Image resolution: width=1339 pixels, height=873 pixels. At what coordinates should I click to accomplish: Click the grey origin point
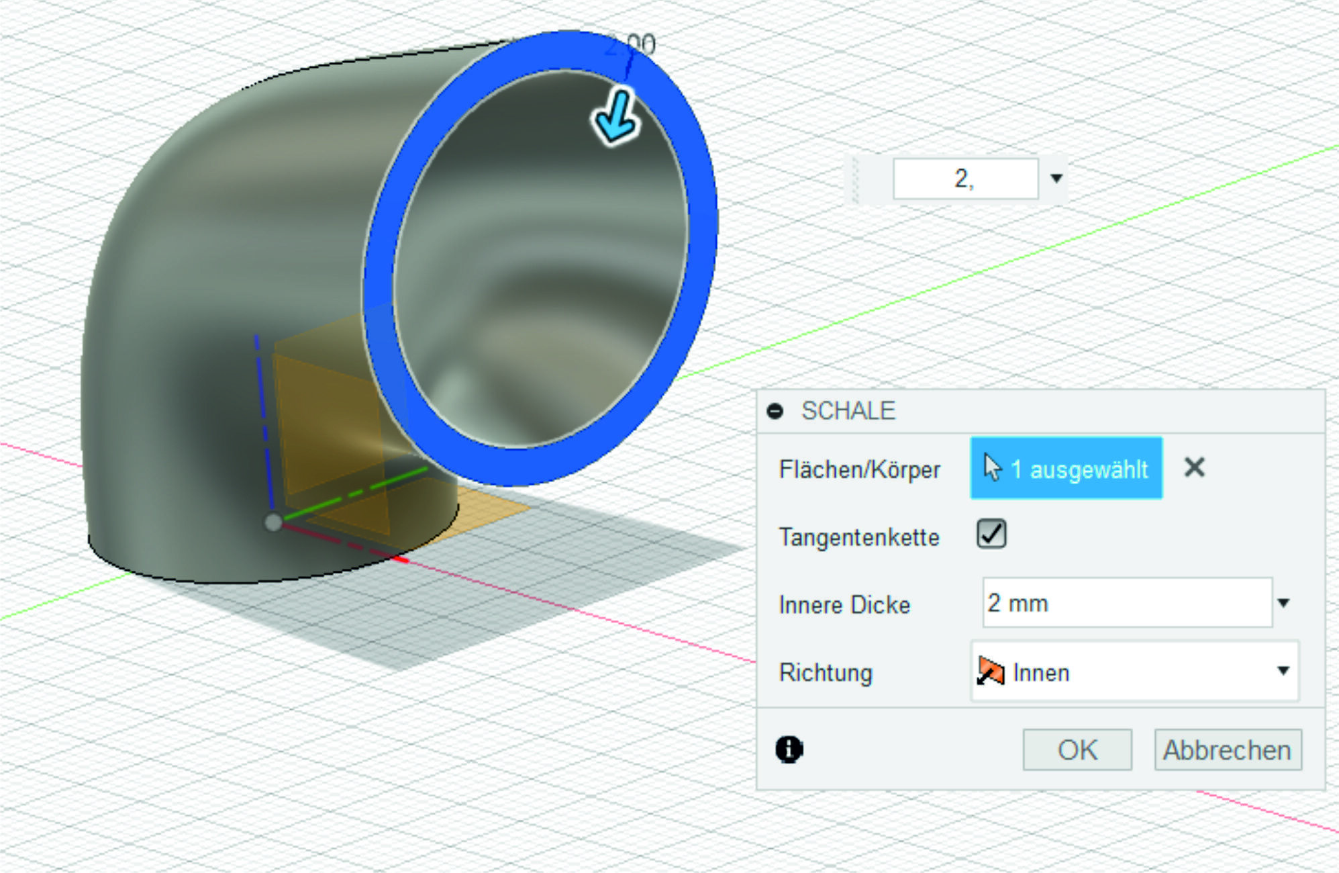272,522
